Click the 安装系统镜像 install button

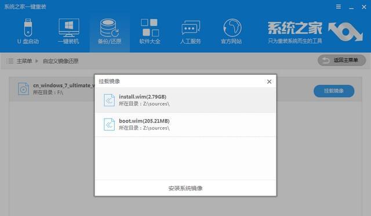[x=185, y=188]
